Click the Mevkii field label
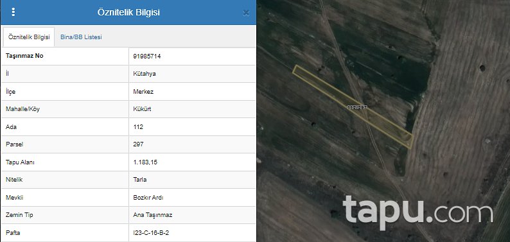Image resolution: width=510 pixels, height=242 pixels. click(x=14, y=198)
